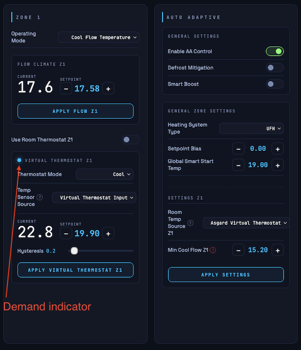Disable the Enable AA Control toggle
The width and height of the screenshot is (301, 350).
275,52
